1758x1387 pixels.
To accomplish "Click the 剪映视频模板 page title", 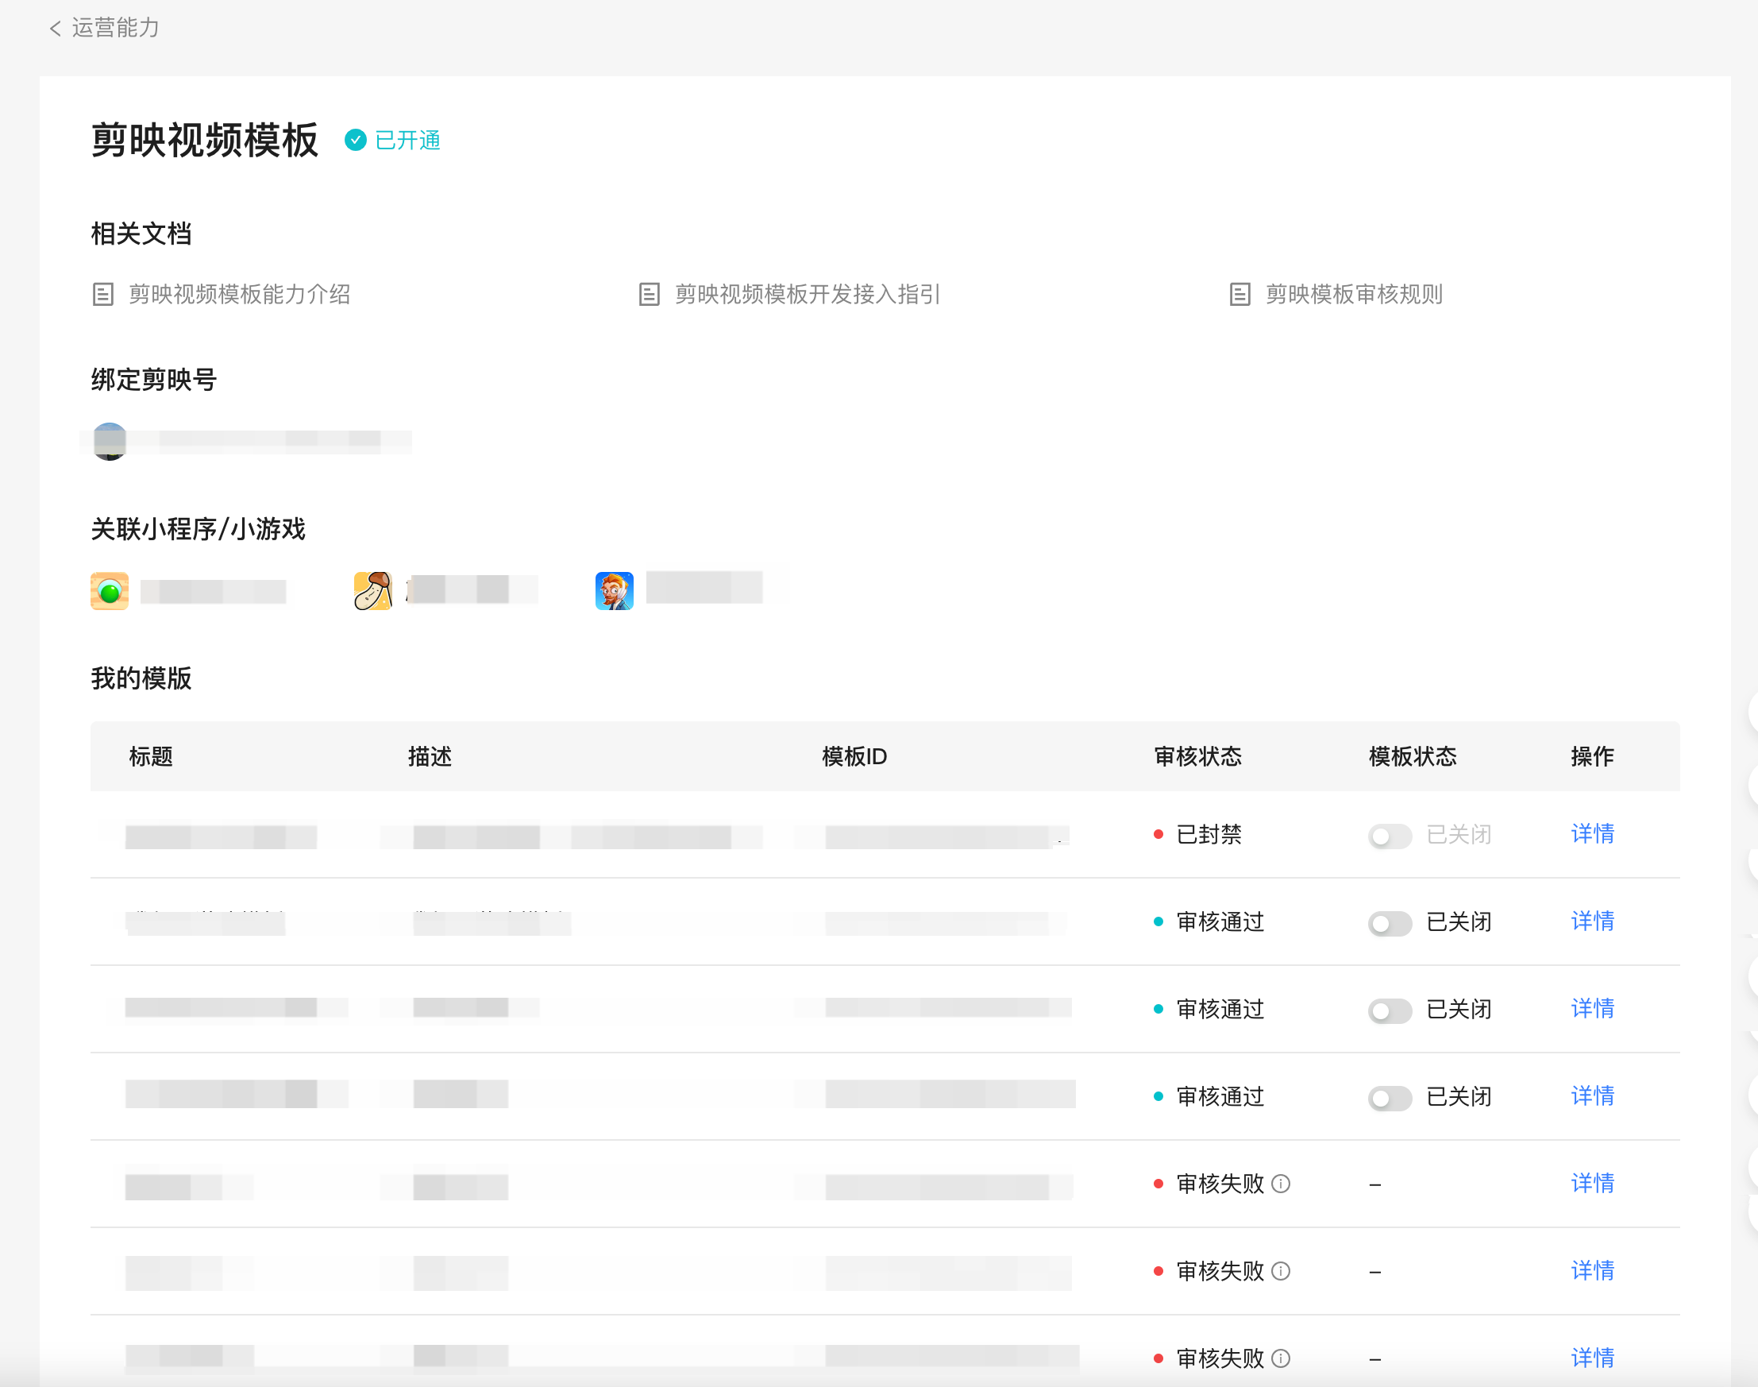I will pos(205,141).
